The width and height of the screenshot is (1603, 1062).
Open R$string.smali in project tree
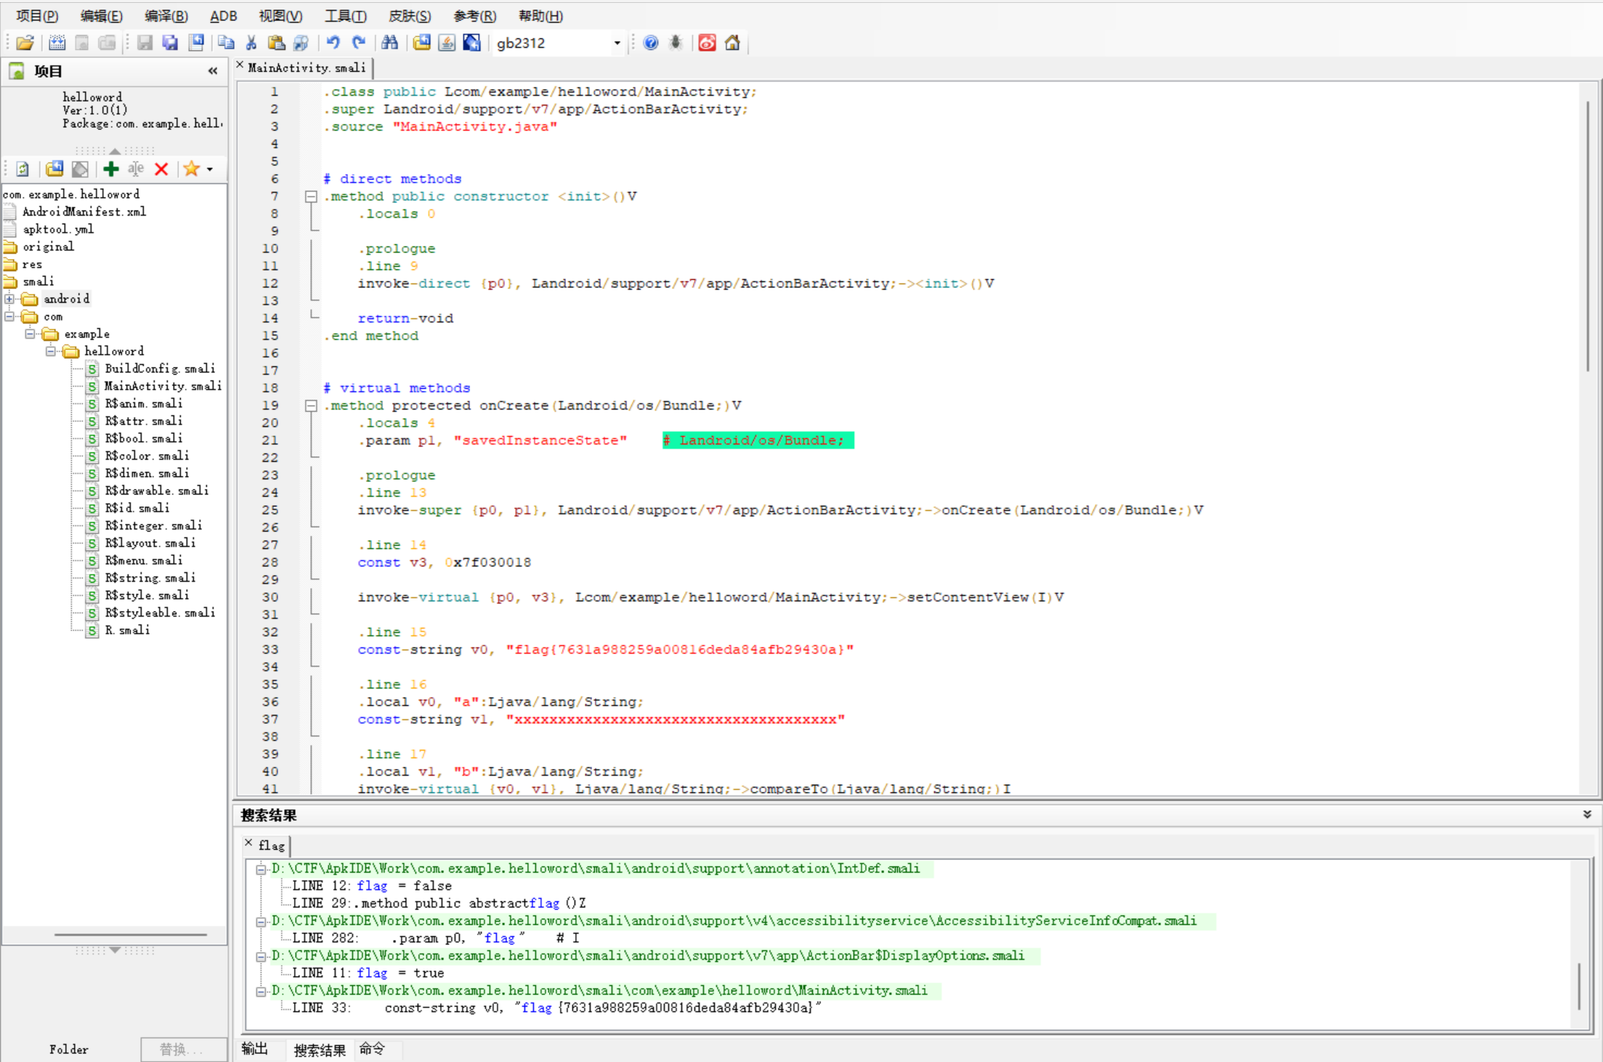(150, 578)
